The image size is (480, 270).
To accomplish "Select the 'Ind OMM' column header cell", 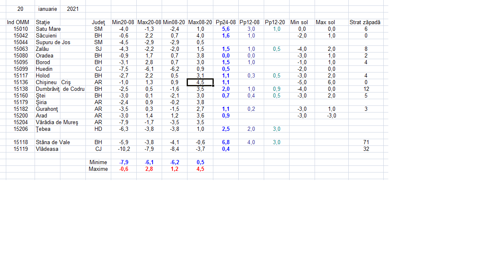I will (x=20, y=22).
